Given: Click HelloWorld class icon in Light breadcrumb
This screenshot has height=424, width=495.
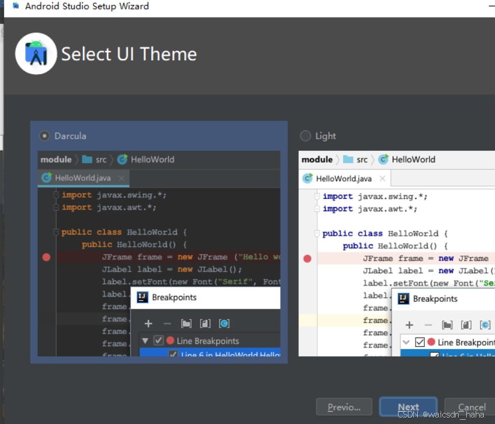Looking at the screenshot, I should 383,159.
